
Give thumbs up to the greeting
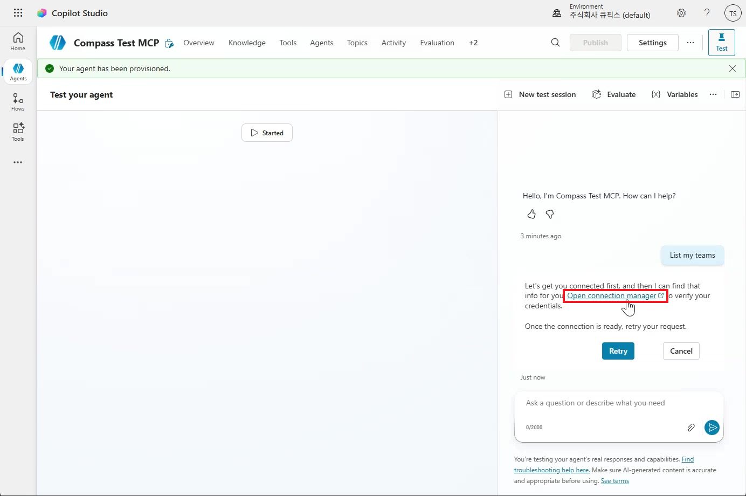(531, 215)
